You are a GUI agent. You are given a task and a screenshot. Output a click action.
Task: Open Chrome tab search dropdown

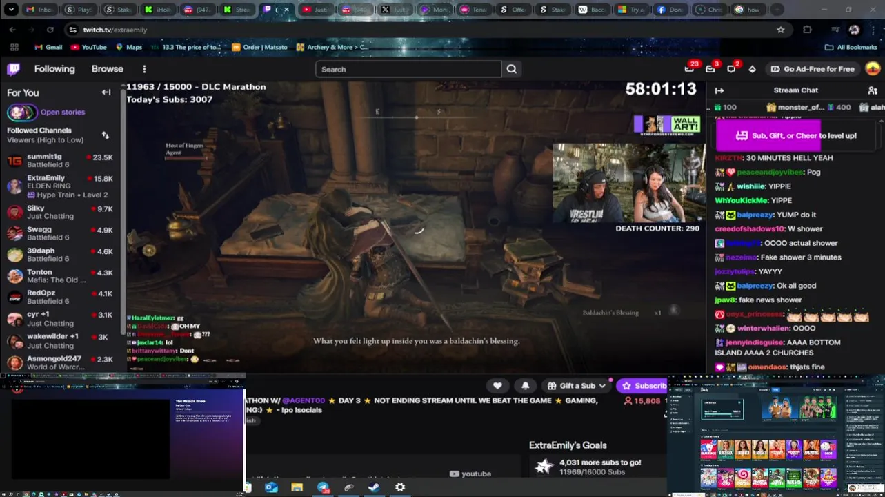click(11, 10)
